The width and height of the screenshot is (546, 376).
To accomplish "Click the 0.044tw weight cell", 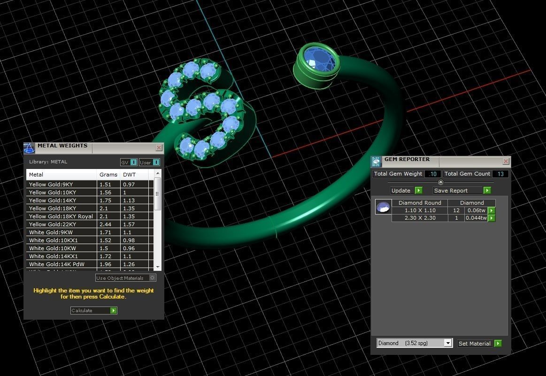I will click(x=476, y=218).
